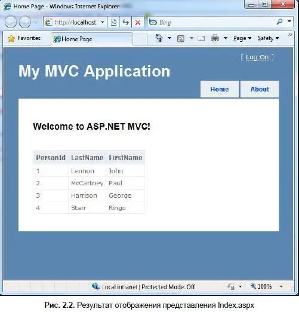The image size is (299, 312).
Task: Click the browser Forward arrow button
Action: [25, 22]
